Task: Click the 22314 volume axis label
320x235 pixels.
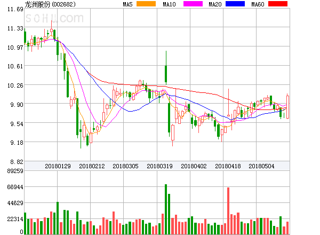Action: pyautogui.click(x=15, y=219)
